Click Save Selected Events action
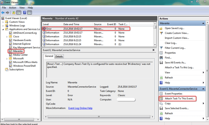The width and height of the screenshot is (209, 125). click(180, 108)
